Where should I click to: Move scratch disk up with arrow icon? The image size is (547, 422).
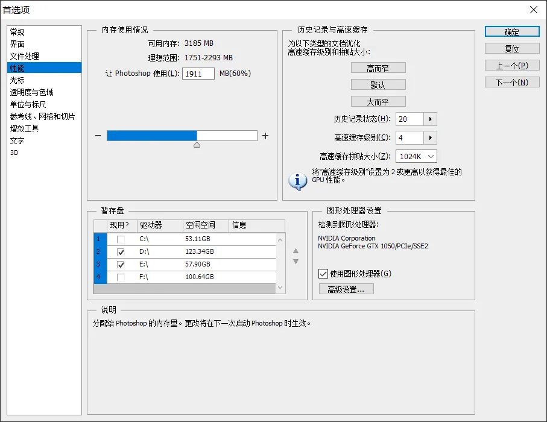296,251
